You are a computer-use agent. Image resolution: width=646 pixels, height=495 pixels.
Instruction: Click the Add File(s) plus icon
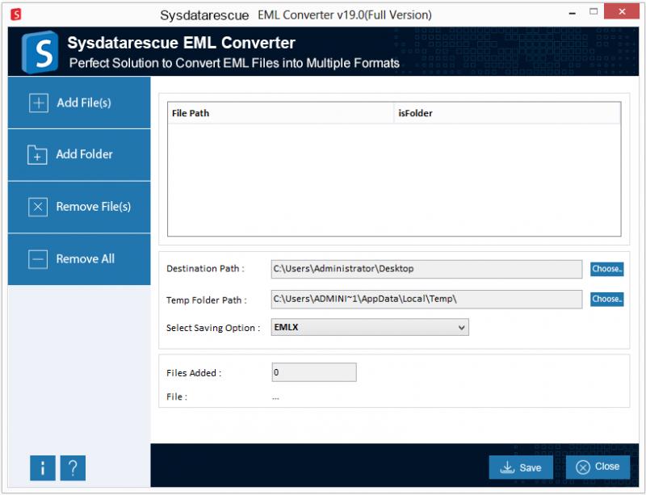coord(38,103)
